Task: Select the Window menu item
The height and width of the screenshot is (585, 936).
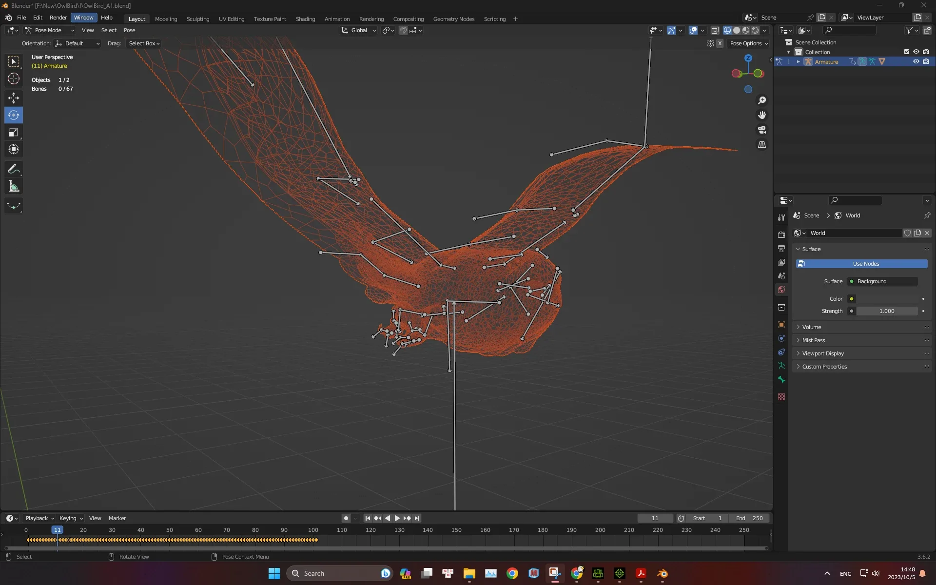Action: coord(83,17)
